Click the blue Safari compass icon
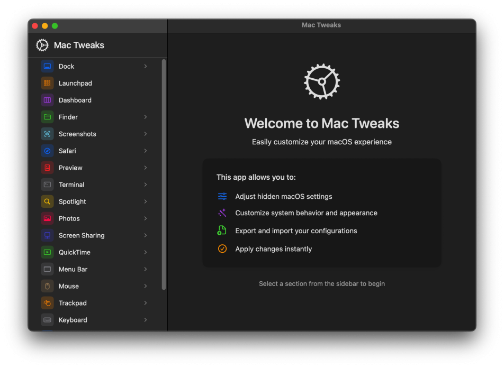Image resolution: width=504 pixels, height=368 pixels. click(x=47, y=151)
